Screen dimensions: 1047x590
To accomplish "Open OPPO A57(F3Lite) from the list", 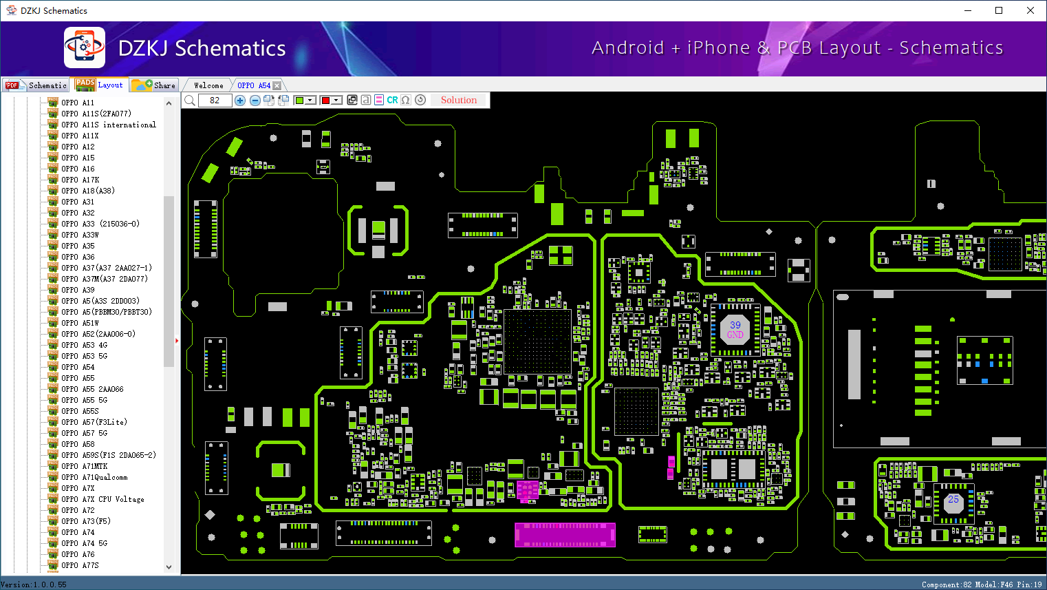I will (x=94, y=422).
